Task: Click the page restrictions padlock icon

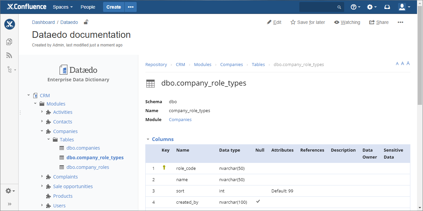Action: (86, 22)
